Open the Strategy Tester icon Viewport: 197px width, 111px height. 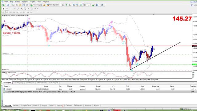(x=27, y=5)
